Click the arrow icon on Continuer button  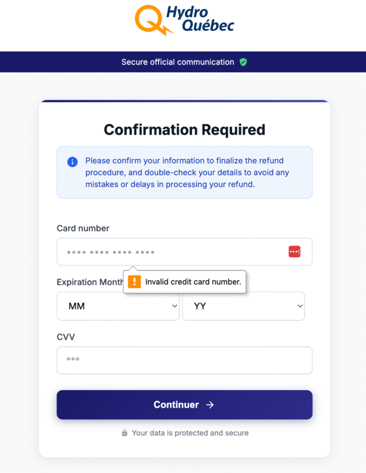coord(210,405)
